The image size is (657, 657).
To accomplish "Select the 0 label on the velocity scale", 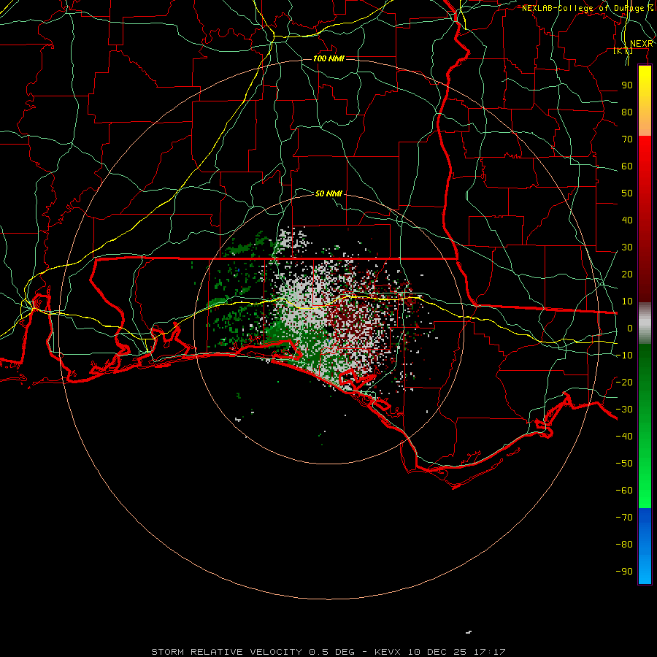I will pos(630,328).
